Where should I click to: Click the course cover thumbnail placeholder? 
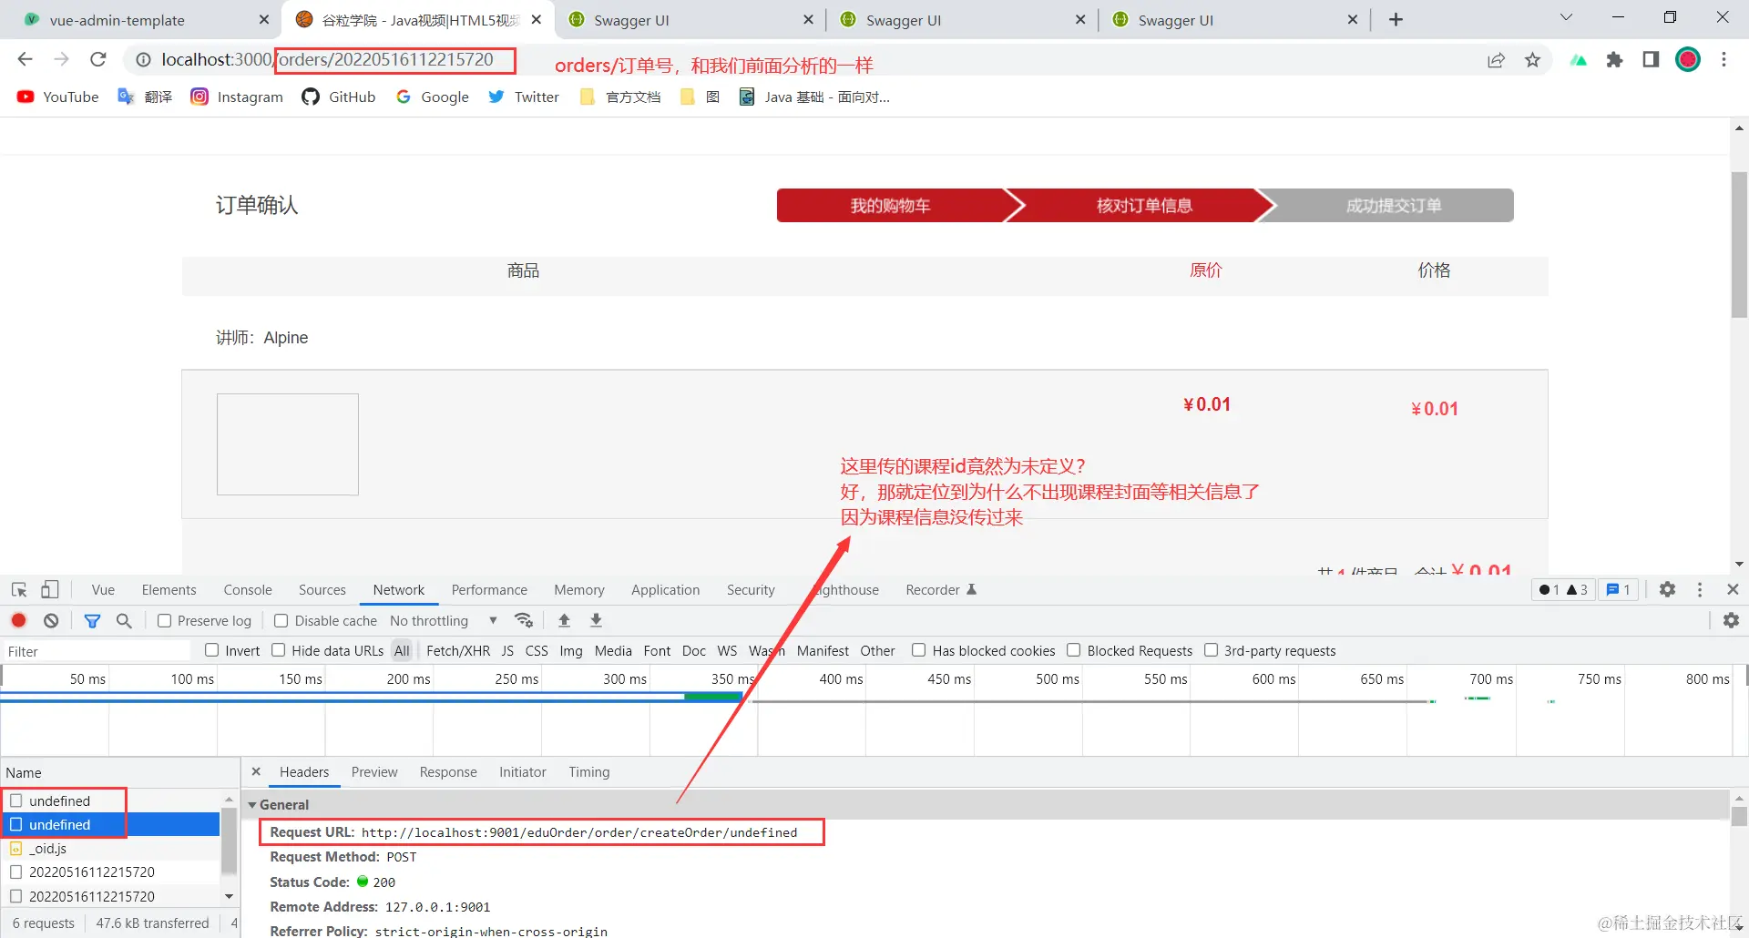[288, 444]
